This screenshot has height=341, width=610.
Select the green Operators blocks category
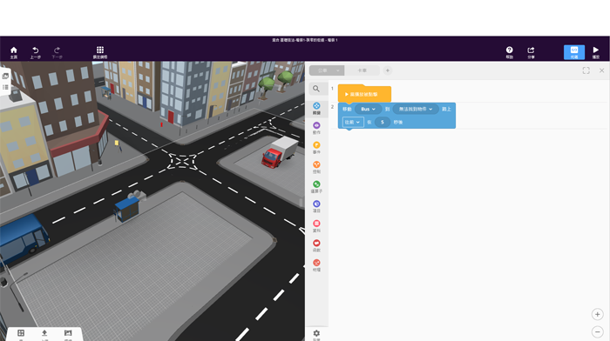[x=316, y=187]
